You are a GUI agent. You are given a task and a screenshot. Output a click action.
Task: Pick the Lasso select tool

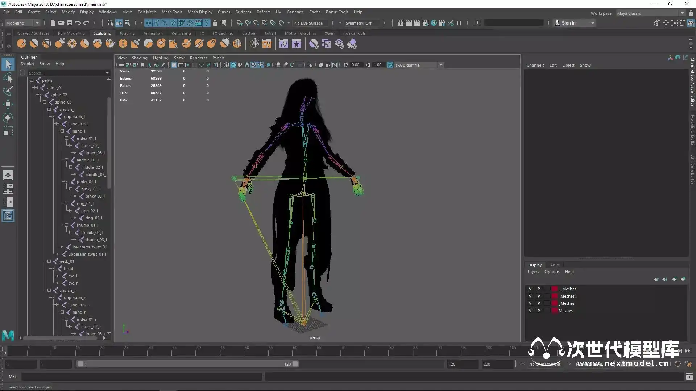[x=8, y=78]
